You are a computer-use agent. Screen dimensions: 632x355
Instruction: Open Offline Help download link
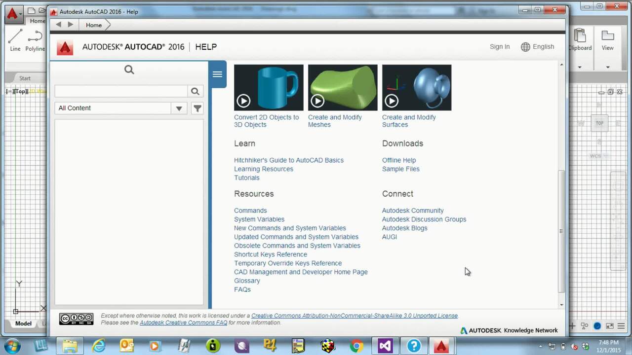(x=399, y=160)
